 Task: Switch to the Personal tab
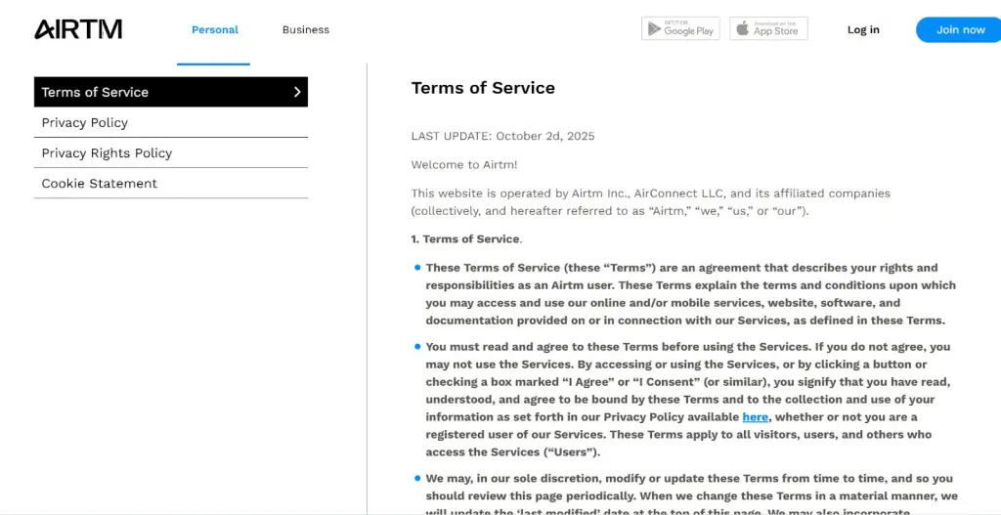(214, 29)
